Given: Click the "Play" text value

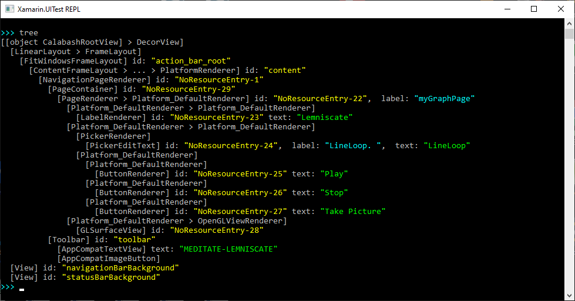Looking at the screenshot, I should (x=334, y=174).
